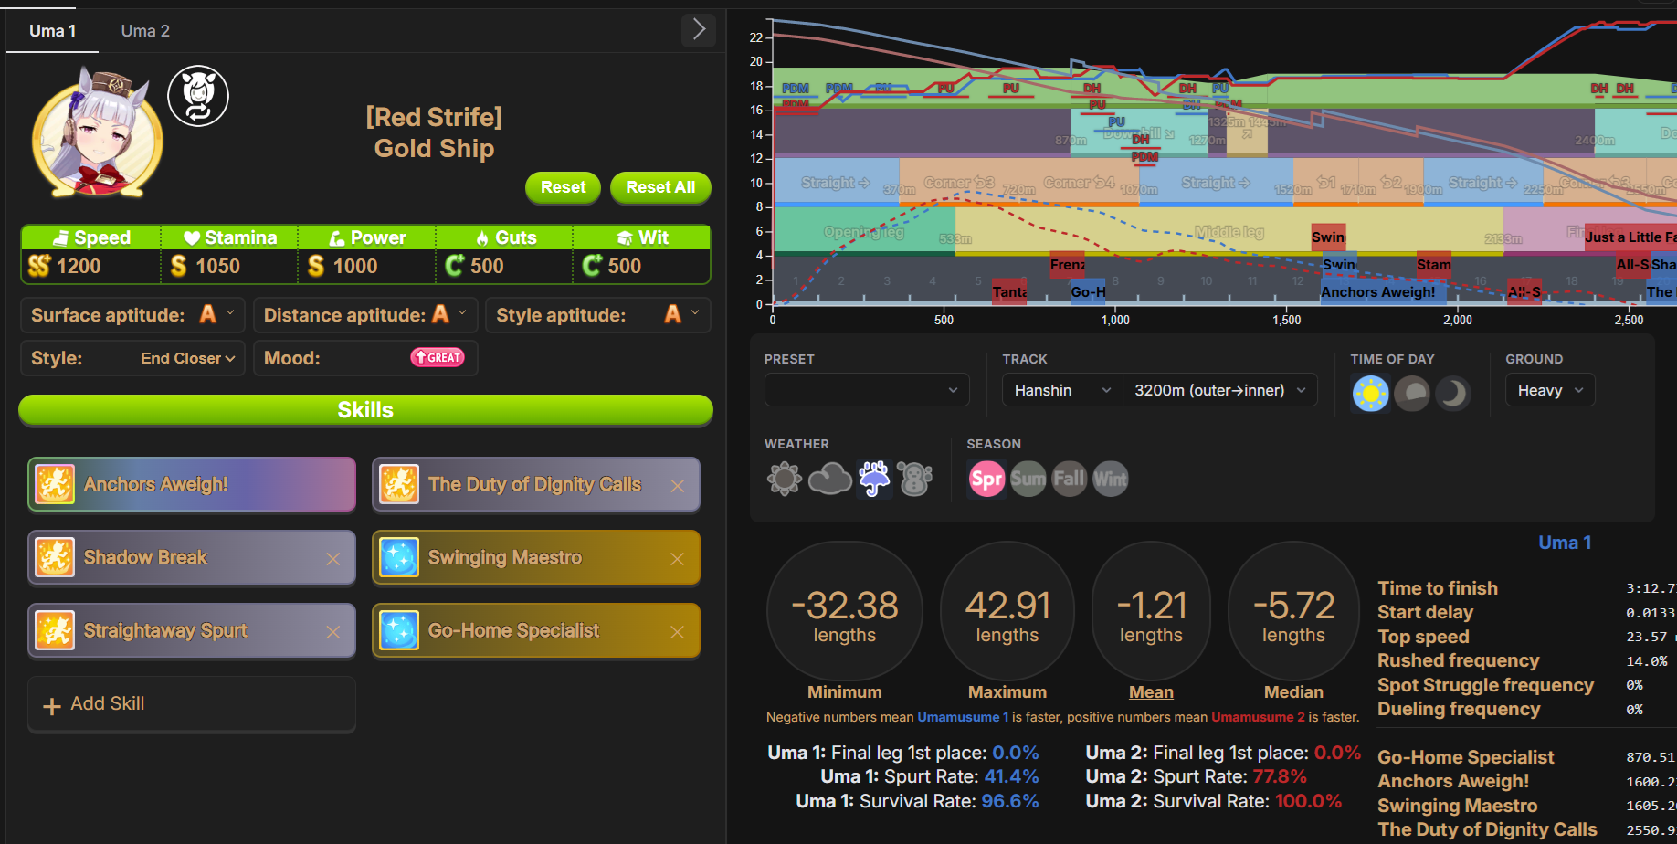Edit the Guts value 500
Viewport: 1677px width, 844px height.
pyautogui.click(x=487, y=266)
